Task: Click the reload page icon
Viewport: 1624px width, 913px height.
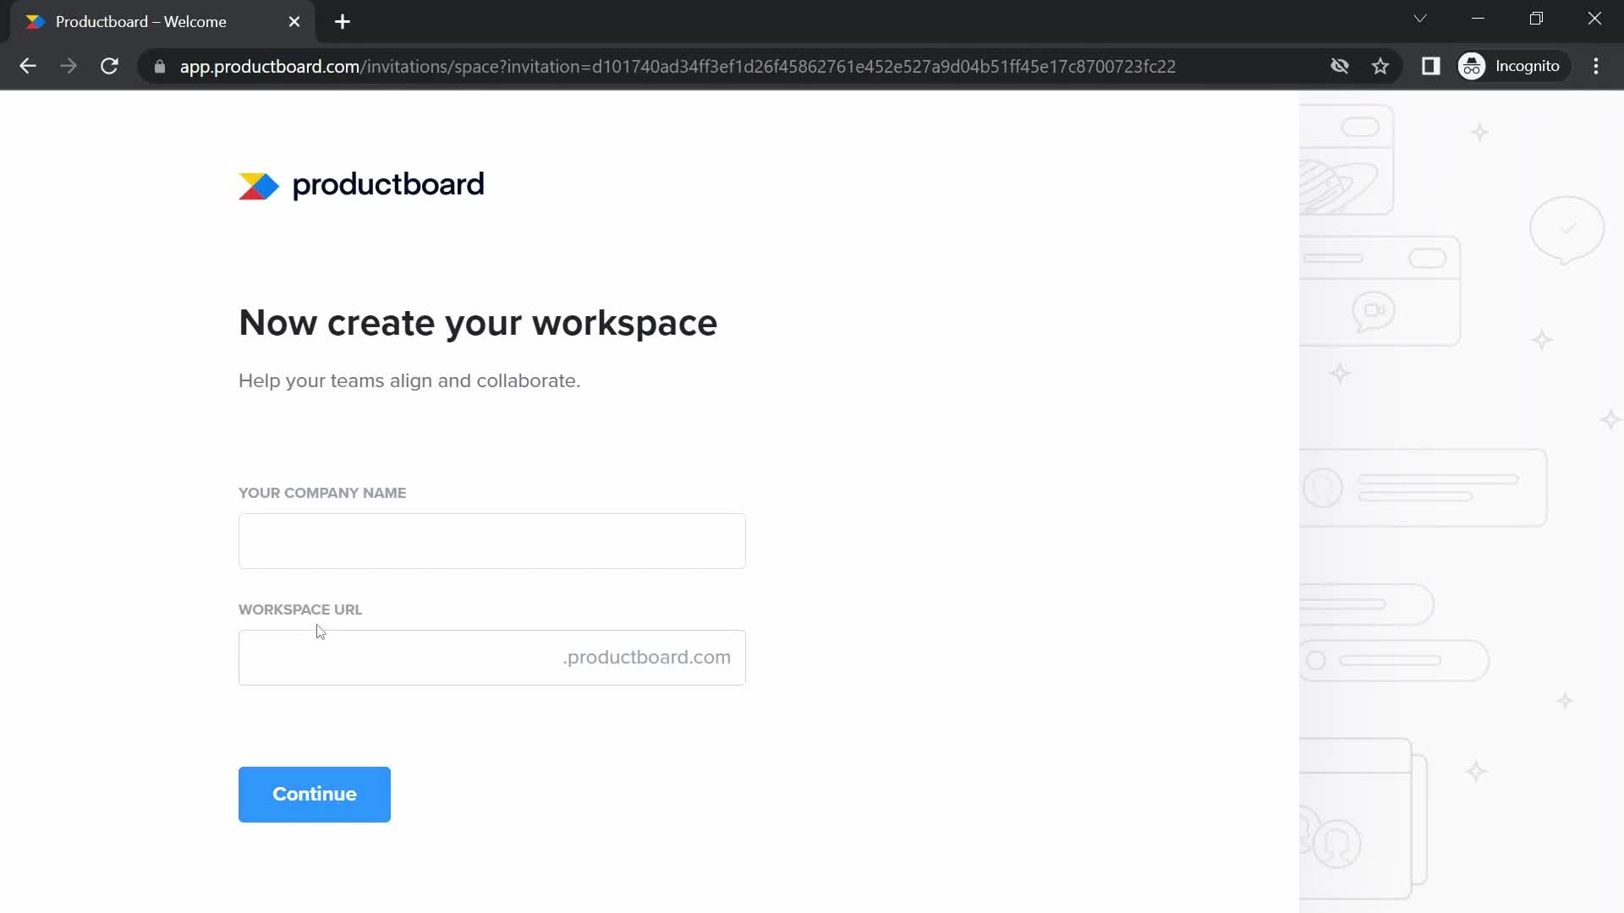Action: (109, 67)
